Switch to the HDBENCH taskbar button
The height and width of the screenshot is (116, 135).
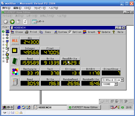coord(50,107)
